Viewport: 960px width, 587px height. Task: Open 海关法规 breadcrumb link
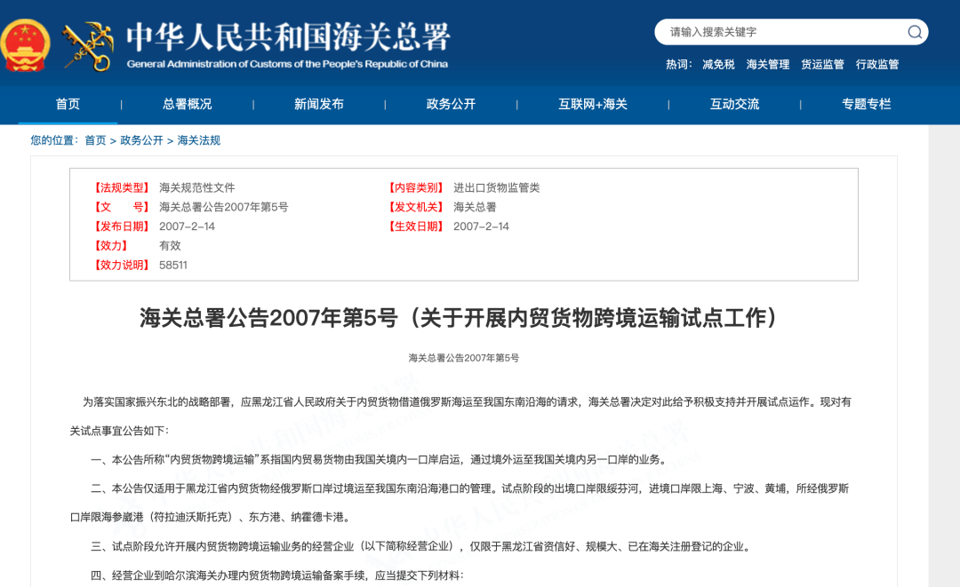[198, 140]
